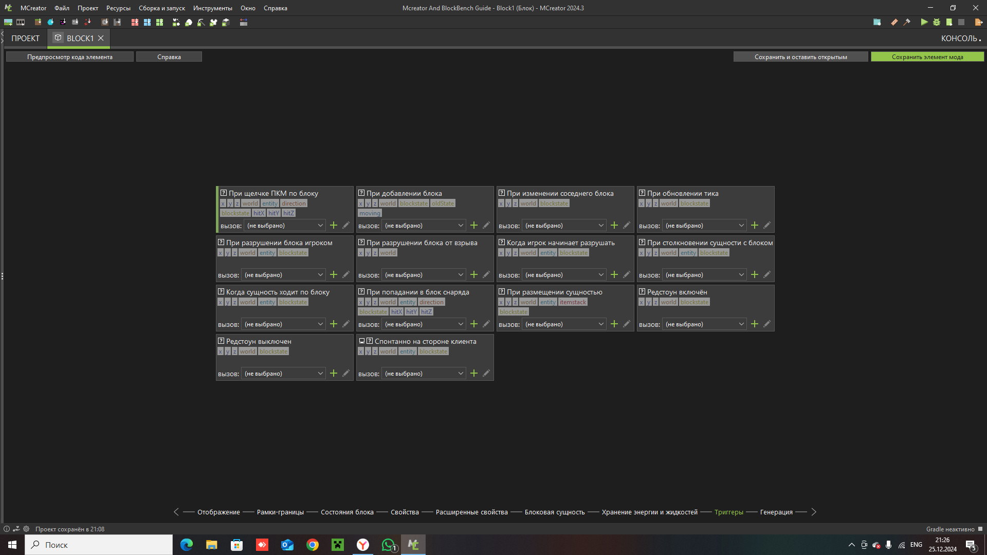Click the orange export mod file icon
The height and width of the screenshot is (555, 987).
[x=978, y=22]
